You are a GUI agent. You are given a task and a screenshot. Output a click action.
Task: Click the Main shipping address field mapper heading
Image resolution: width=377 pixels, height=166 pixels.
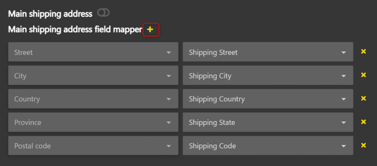75,30
